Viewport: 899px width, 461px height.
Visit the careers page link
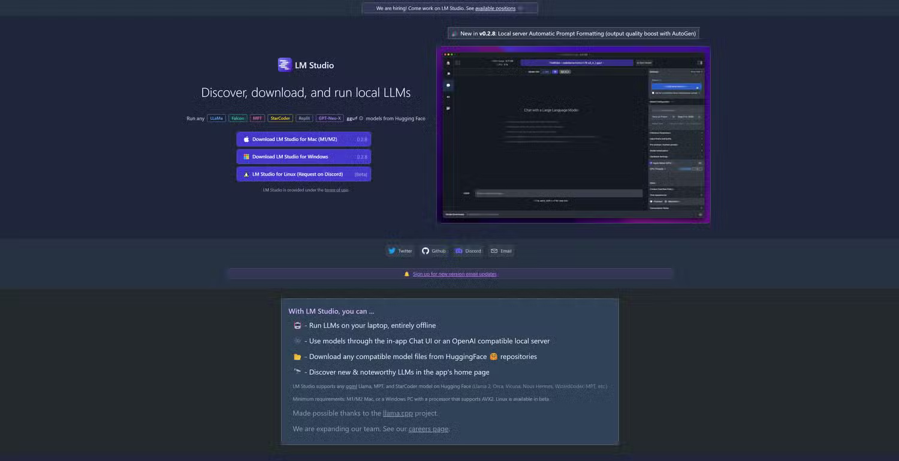coord(429,429)
